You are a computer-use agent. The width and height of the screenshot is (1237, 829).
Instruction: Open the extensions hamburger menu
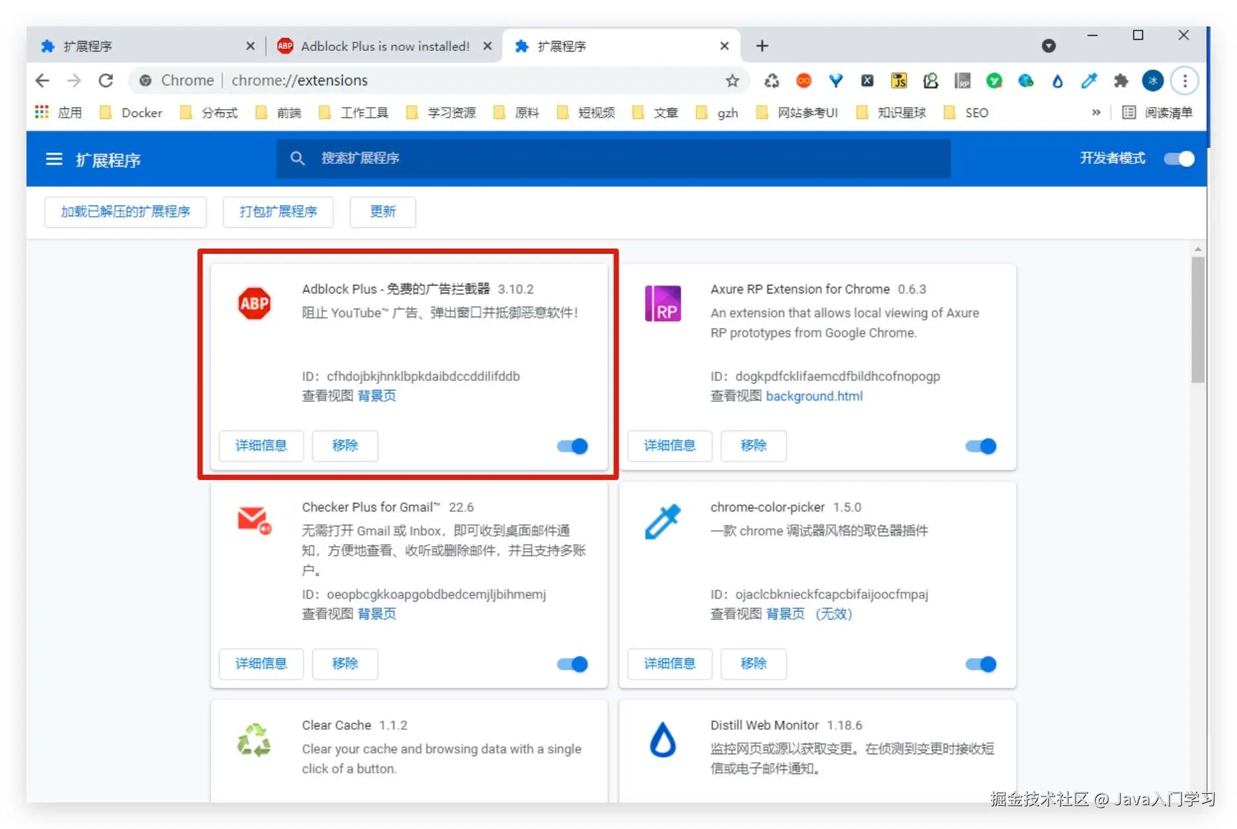(x=54, y=159)
